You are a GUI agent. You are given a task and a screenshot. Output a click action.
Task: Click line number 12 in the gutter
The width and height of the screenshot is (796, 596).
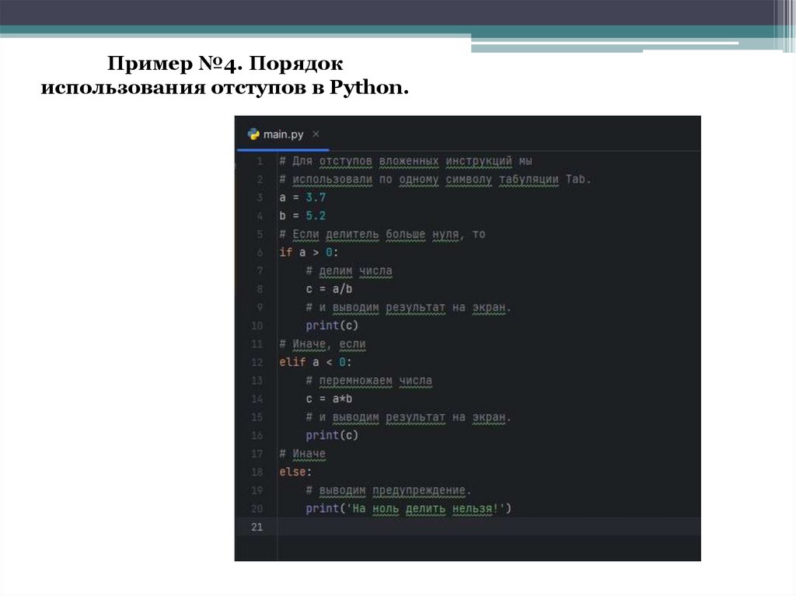click(257, 362)
